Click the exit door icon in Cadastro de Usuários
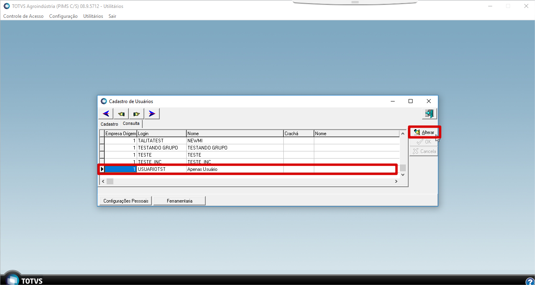The width and height of the screenshot is (535, 285). point(429,114)
